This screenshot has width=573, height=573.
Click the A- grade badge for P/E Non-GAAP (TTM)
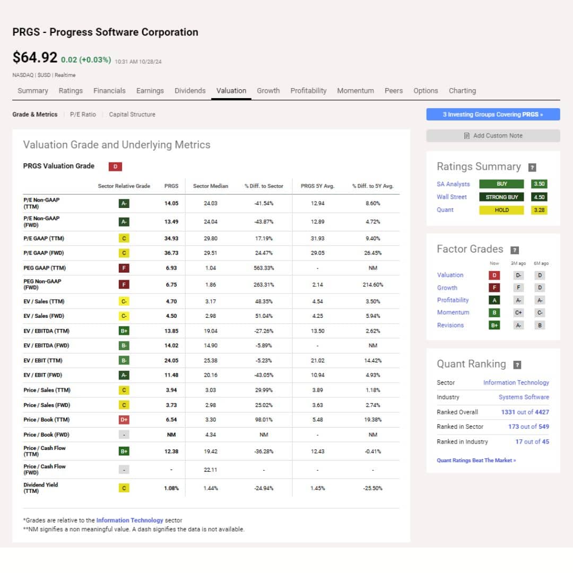[124, 204]
